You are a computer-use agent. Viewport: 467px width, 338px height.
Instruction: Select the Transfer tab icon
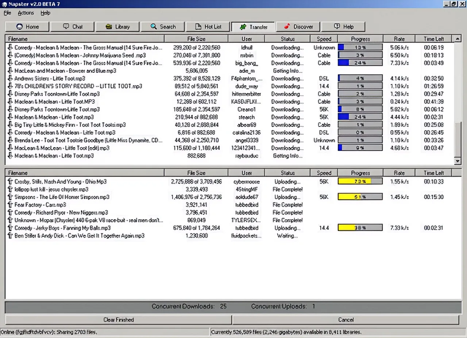pyautogui.click(x=244, y=27)
